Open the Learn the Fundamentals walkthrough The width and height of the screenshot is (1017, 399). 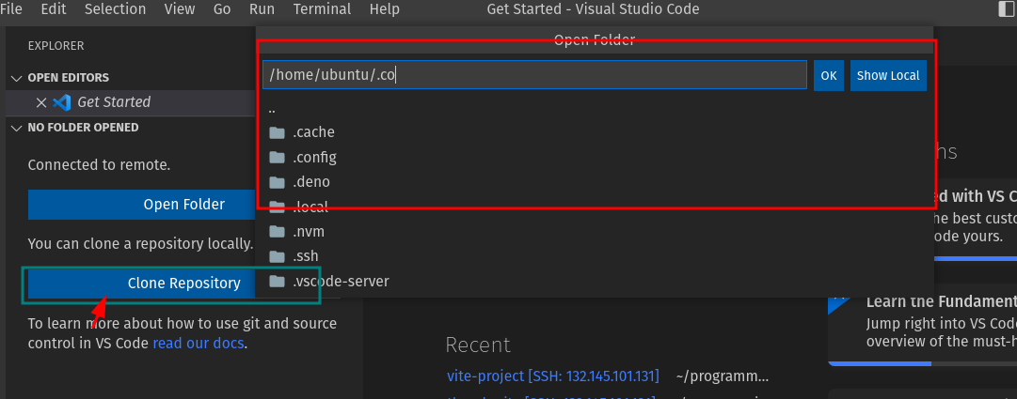pos(923,323)
